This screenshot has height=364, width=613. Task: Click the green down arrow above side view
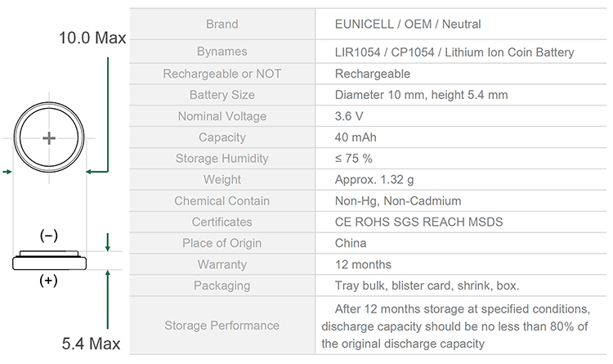(108, 242)
